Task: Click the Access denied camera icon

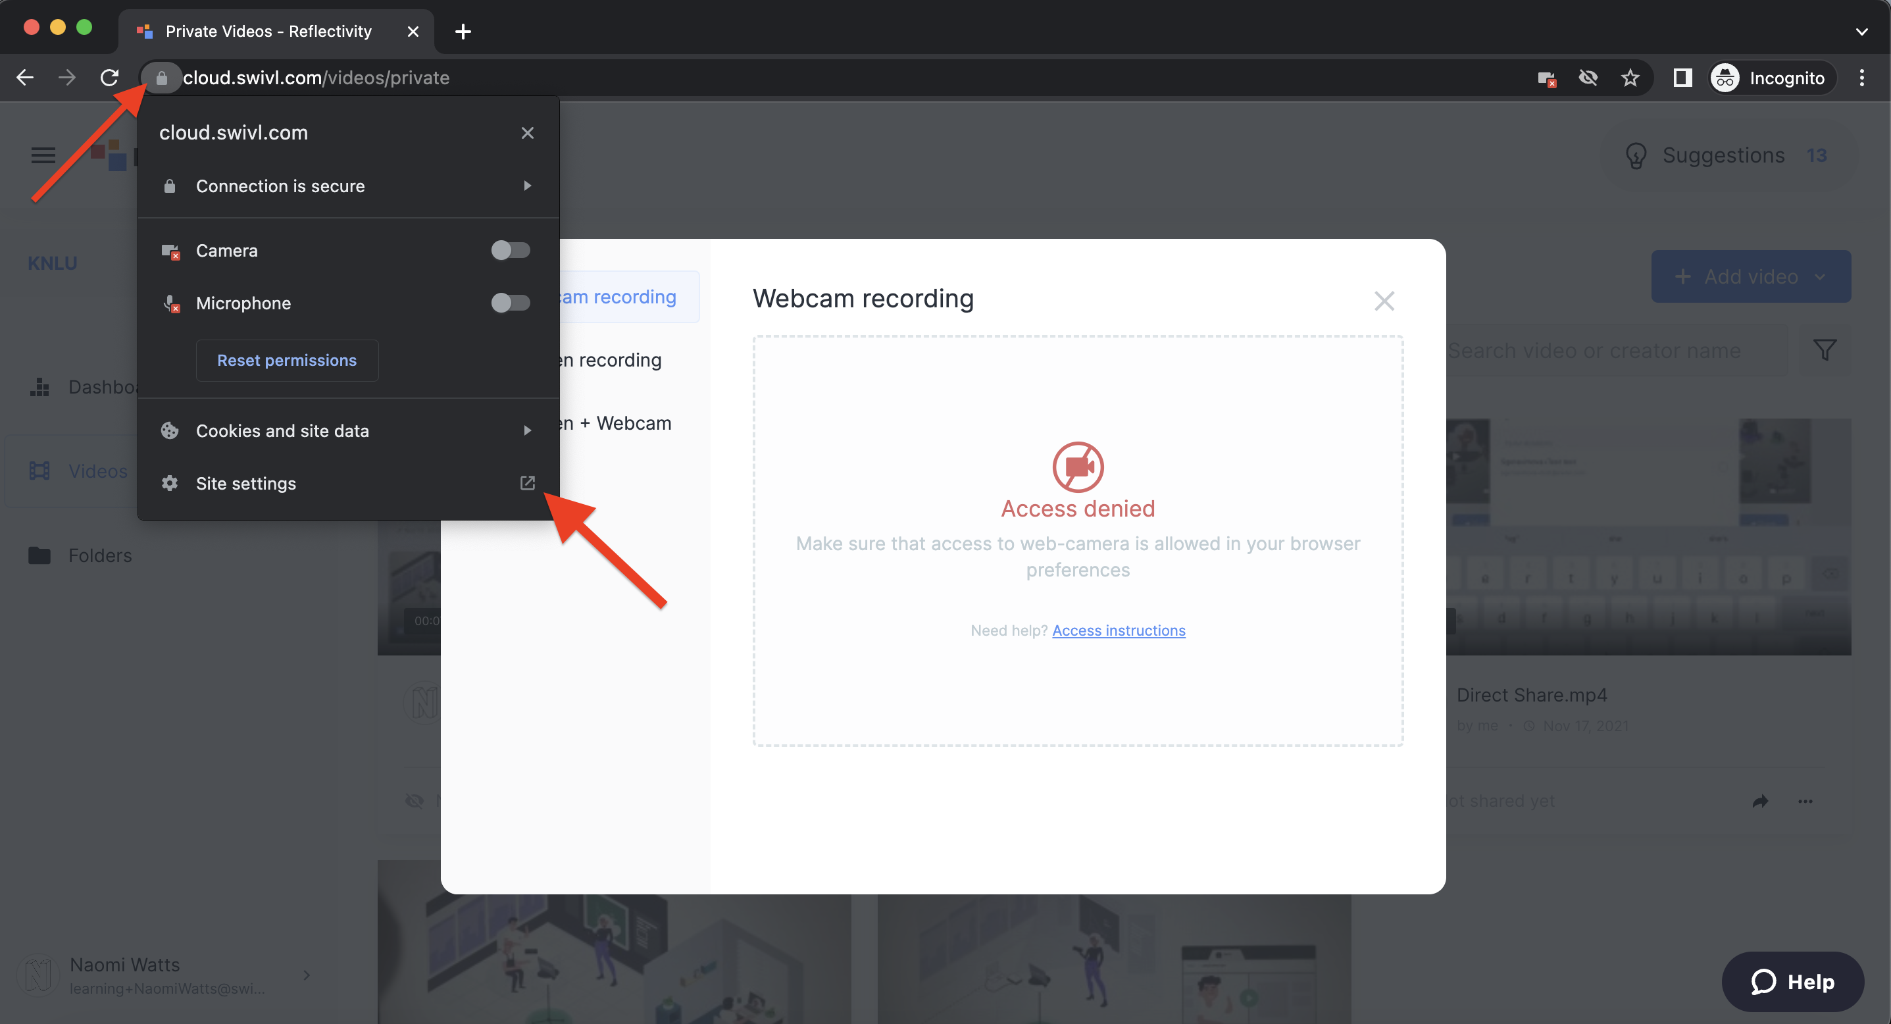Action: click(x=1078, y=467)
